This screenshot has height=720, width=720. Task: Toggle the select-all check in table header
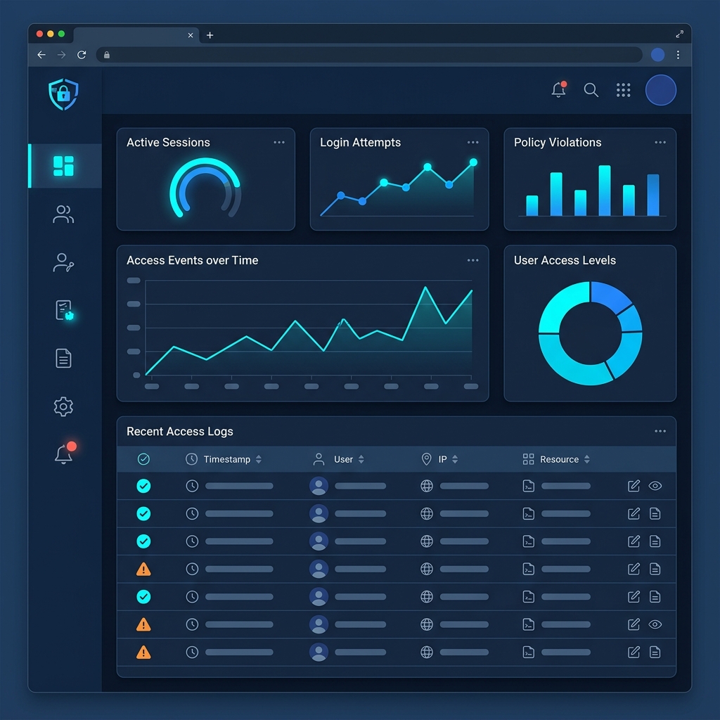pos(143,458)
